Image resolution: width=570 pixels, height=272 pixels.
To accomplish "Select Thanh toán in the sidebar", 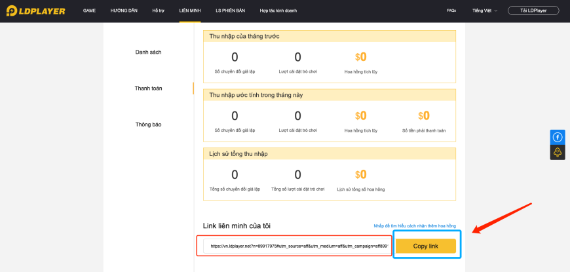I will pyautogui.click(x=148, y=88).
